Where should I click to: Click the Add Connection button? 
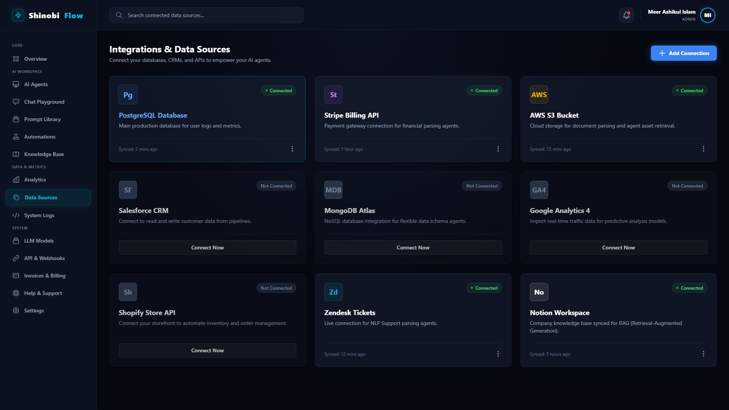pyautogui.click(x=683, y=53)
